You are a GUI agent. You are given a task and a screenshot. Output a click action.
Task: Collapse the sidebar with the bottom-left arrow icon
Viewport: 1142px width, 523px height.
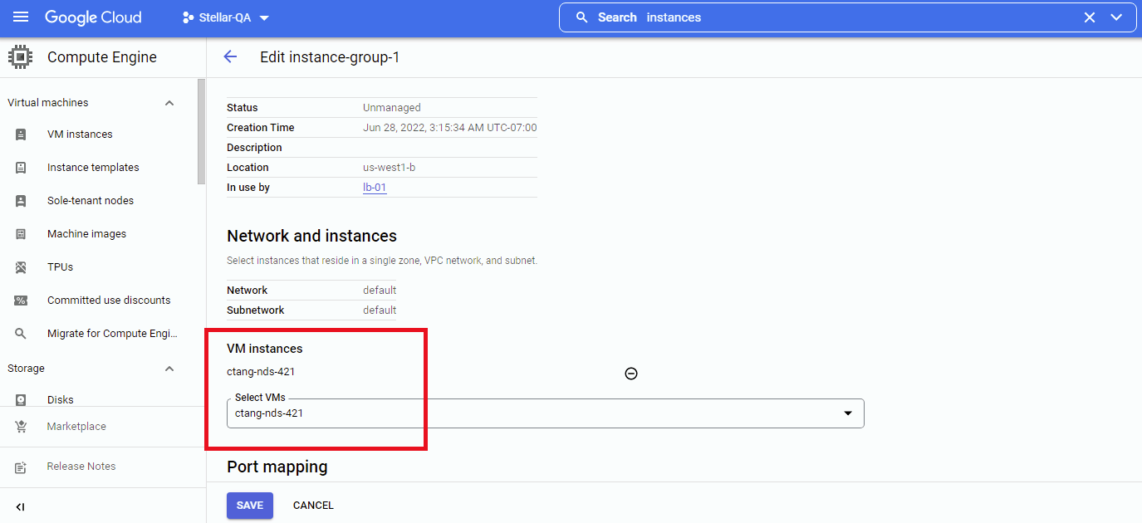click(x=21, y=506)
